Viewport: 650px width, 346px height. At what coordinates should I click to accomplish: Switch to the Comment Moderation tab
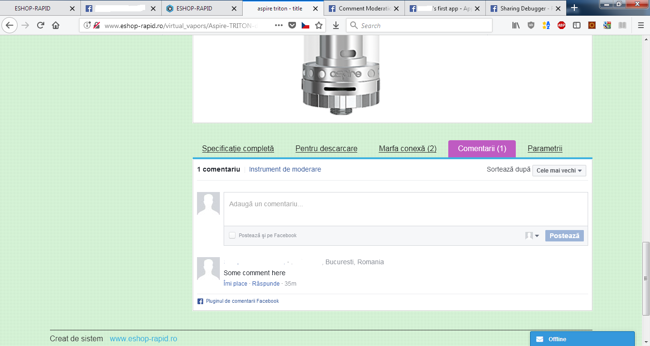[364, 9]
